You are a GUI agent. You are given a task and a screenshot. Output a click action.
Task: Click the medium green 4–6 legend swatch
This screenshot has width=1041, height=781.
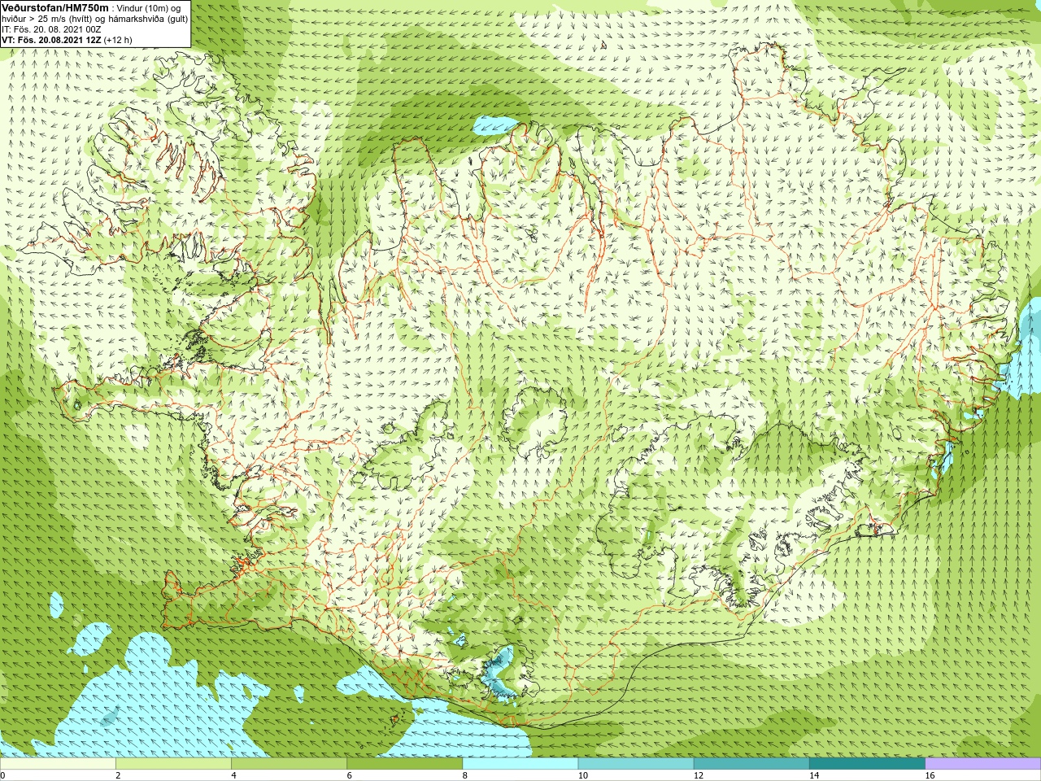click(x=289, y=764)
